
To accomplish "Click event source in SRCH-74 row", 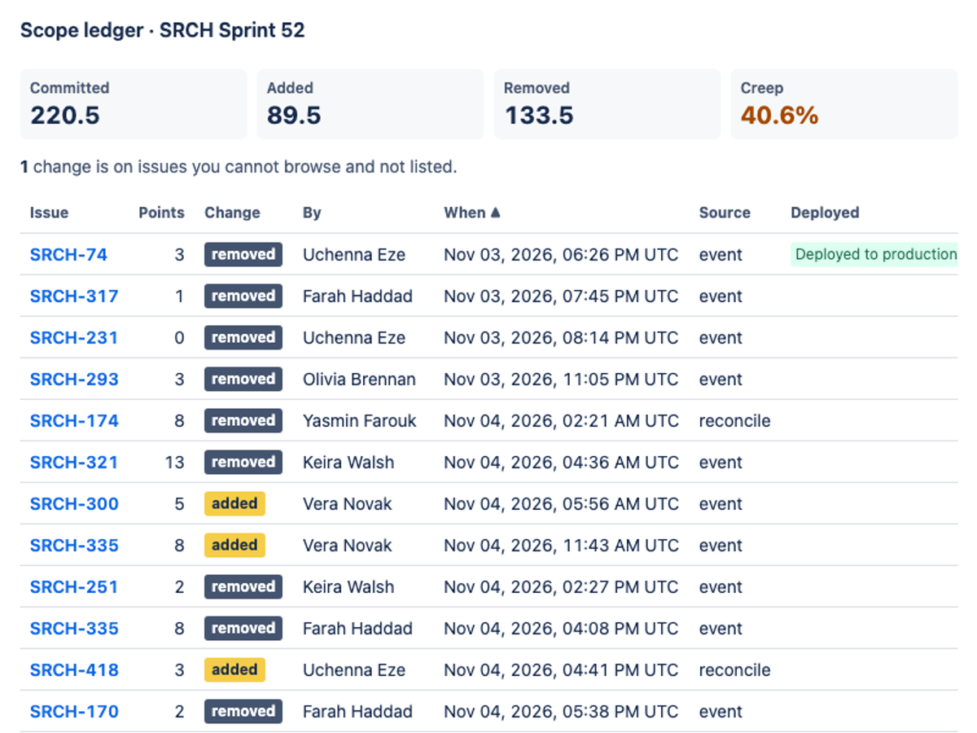I will [721, 255].
